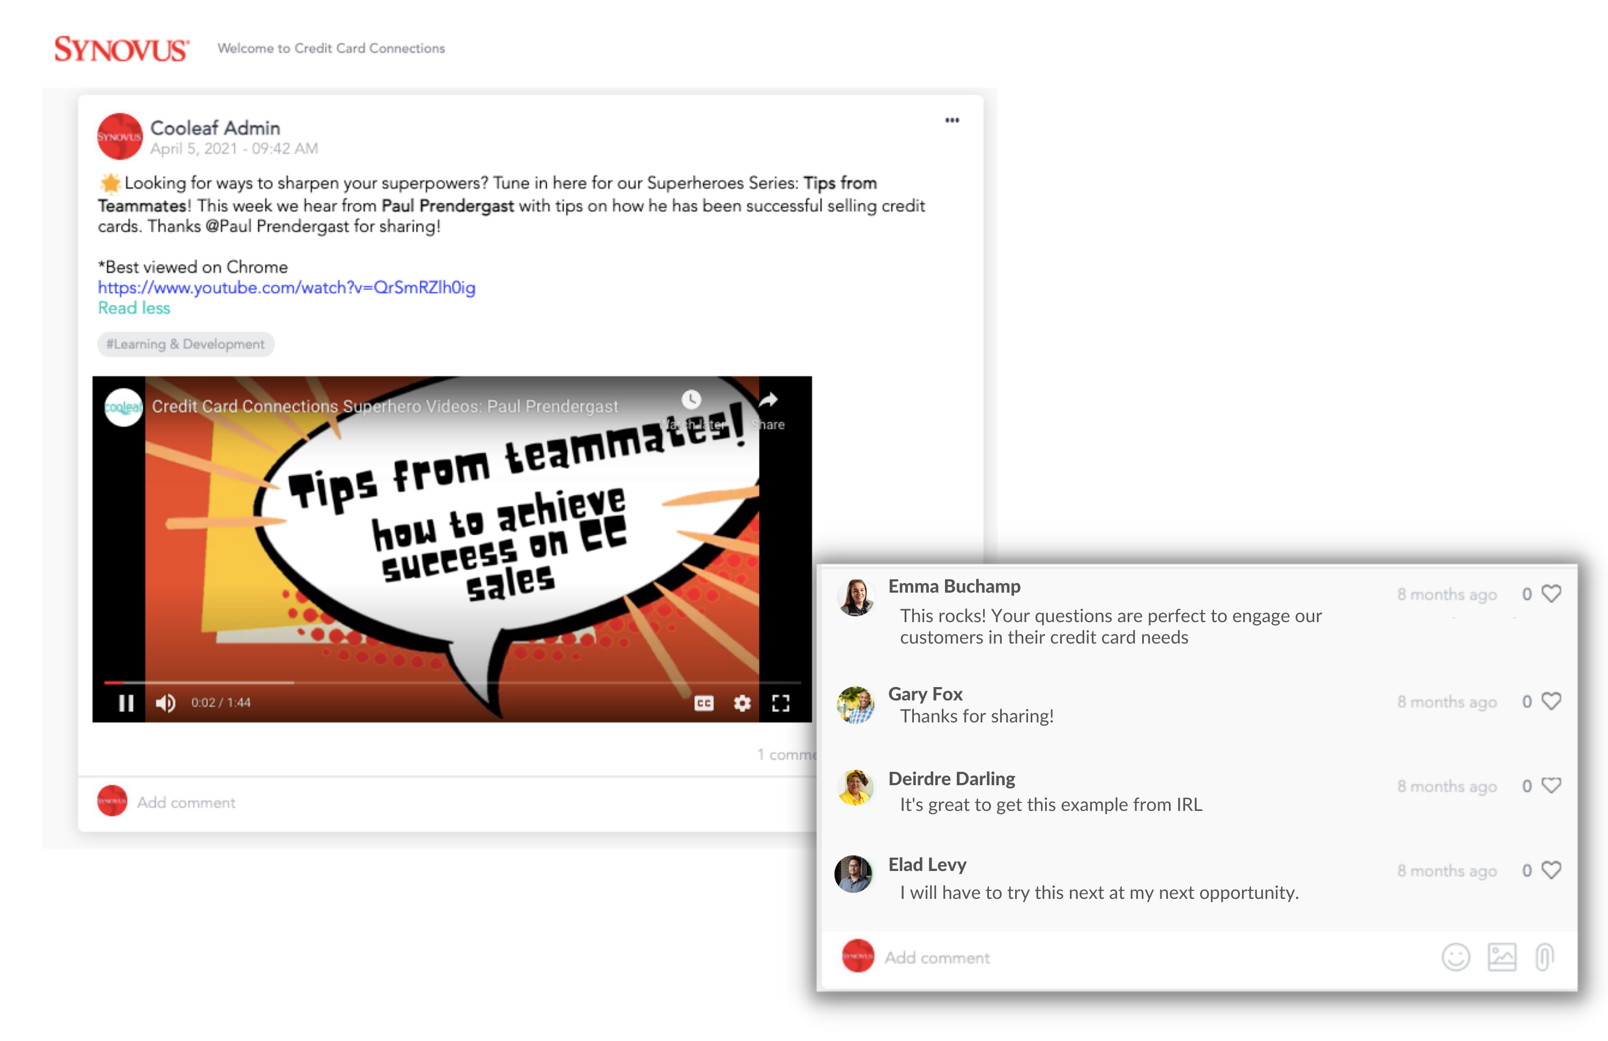Enter fullscreen mode on the video
This screenshot has width=1608, height=1041.
coord(780,703)
